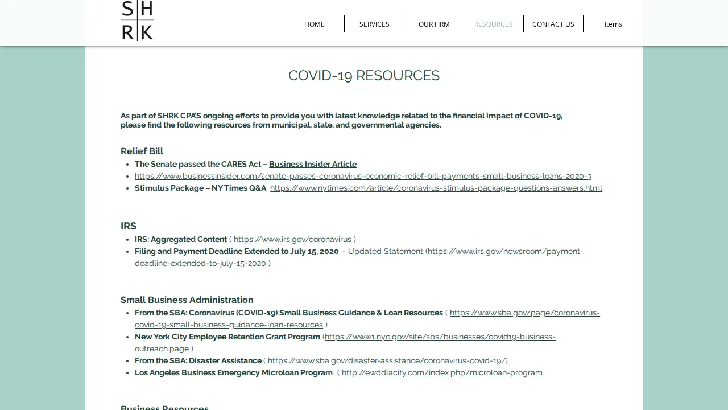Screen dimensions: 728x410
Task: Open the Business Insider Article link
Action: click(313, 164)
